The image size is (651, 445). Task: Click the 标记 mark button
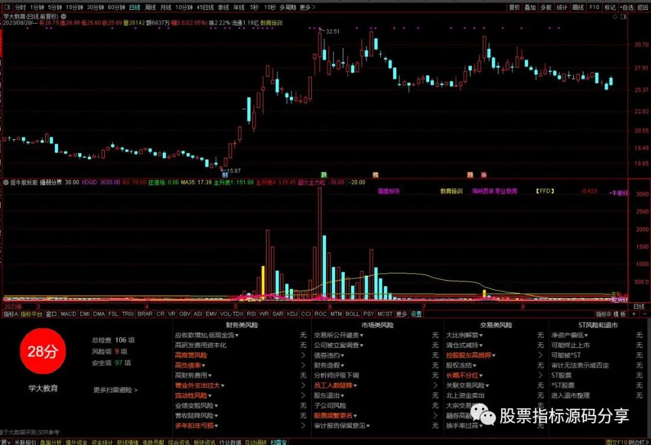[x=610, y=7]
